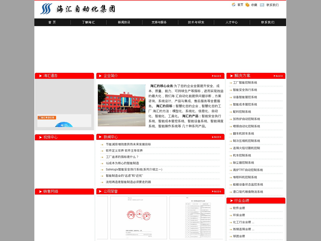Open solution 高炉TRT自动控制系统
321x241 pixels.
(x=248, y=170)
